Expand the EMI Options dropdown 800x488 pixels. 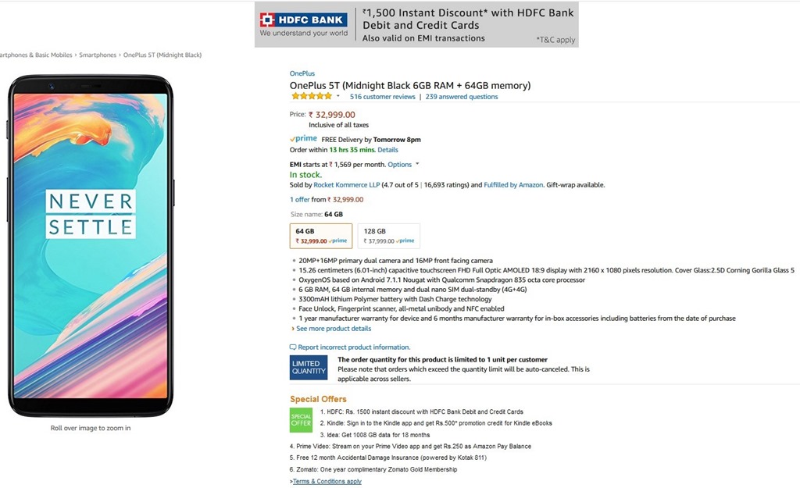403,165
